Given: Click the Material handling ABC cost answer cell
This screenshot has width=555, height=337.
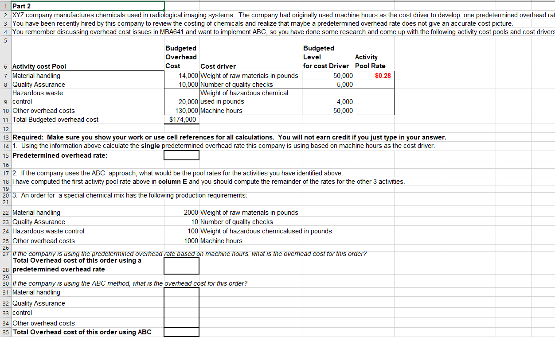Looking at the screenshot, I should pos(181,292).
